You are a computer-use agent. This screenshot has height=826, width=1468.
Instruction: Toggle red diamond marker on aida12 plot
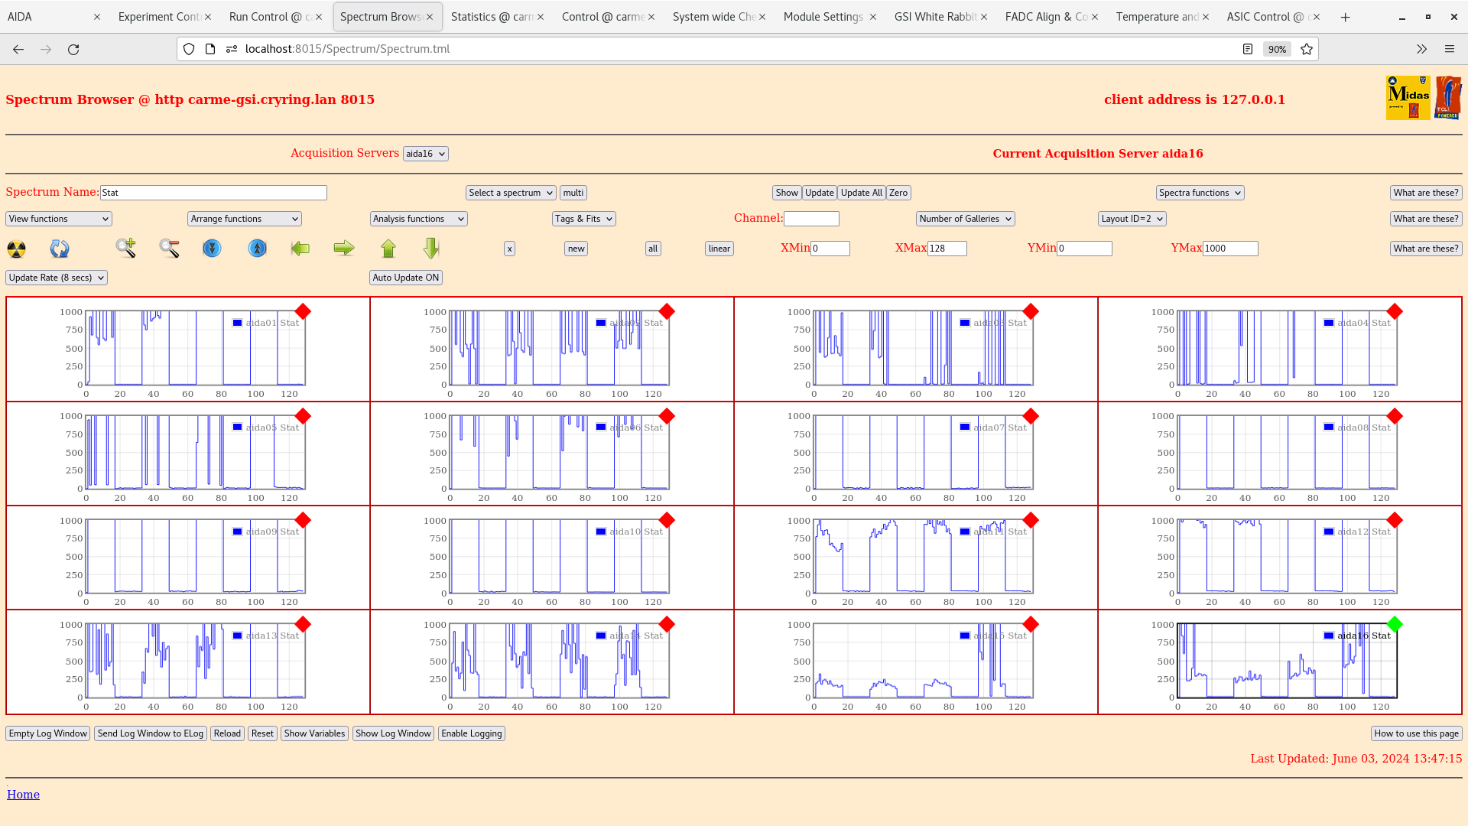click(1395, 520)
